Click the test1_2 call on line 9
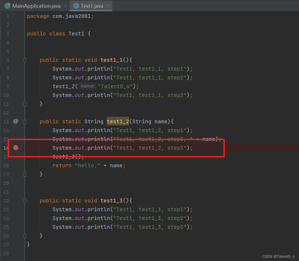This screenshot has width=299, height=261. 64,87
